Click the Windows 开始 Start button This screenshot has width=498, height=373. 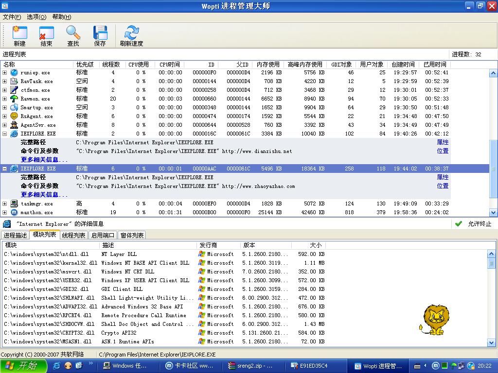point(23,366)
